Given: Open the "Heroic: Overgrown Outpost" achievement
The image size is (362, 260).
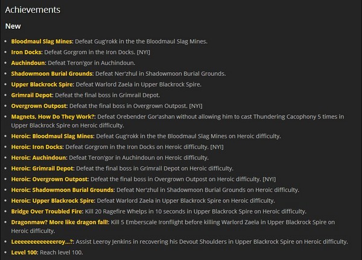Looking at the screenshot, I should [51, 179].
